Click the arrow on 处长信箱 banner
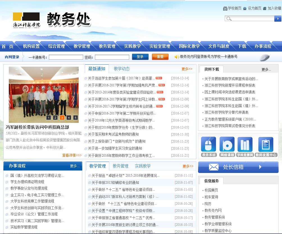The image size is (282, 234). pyautogui.click(x=260, y=167)
